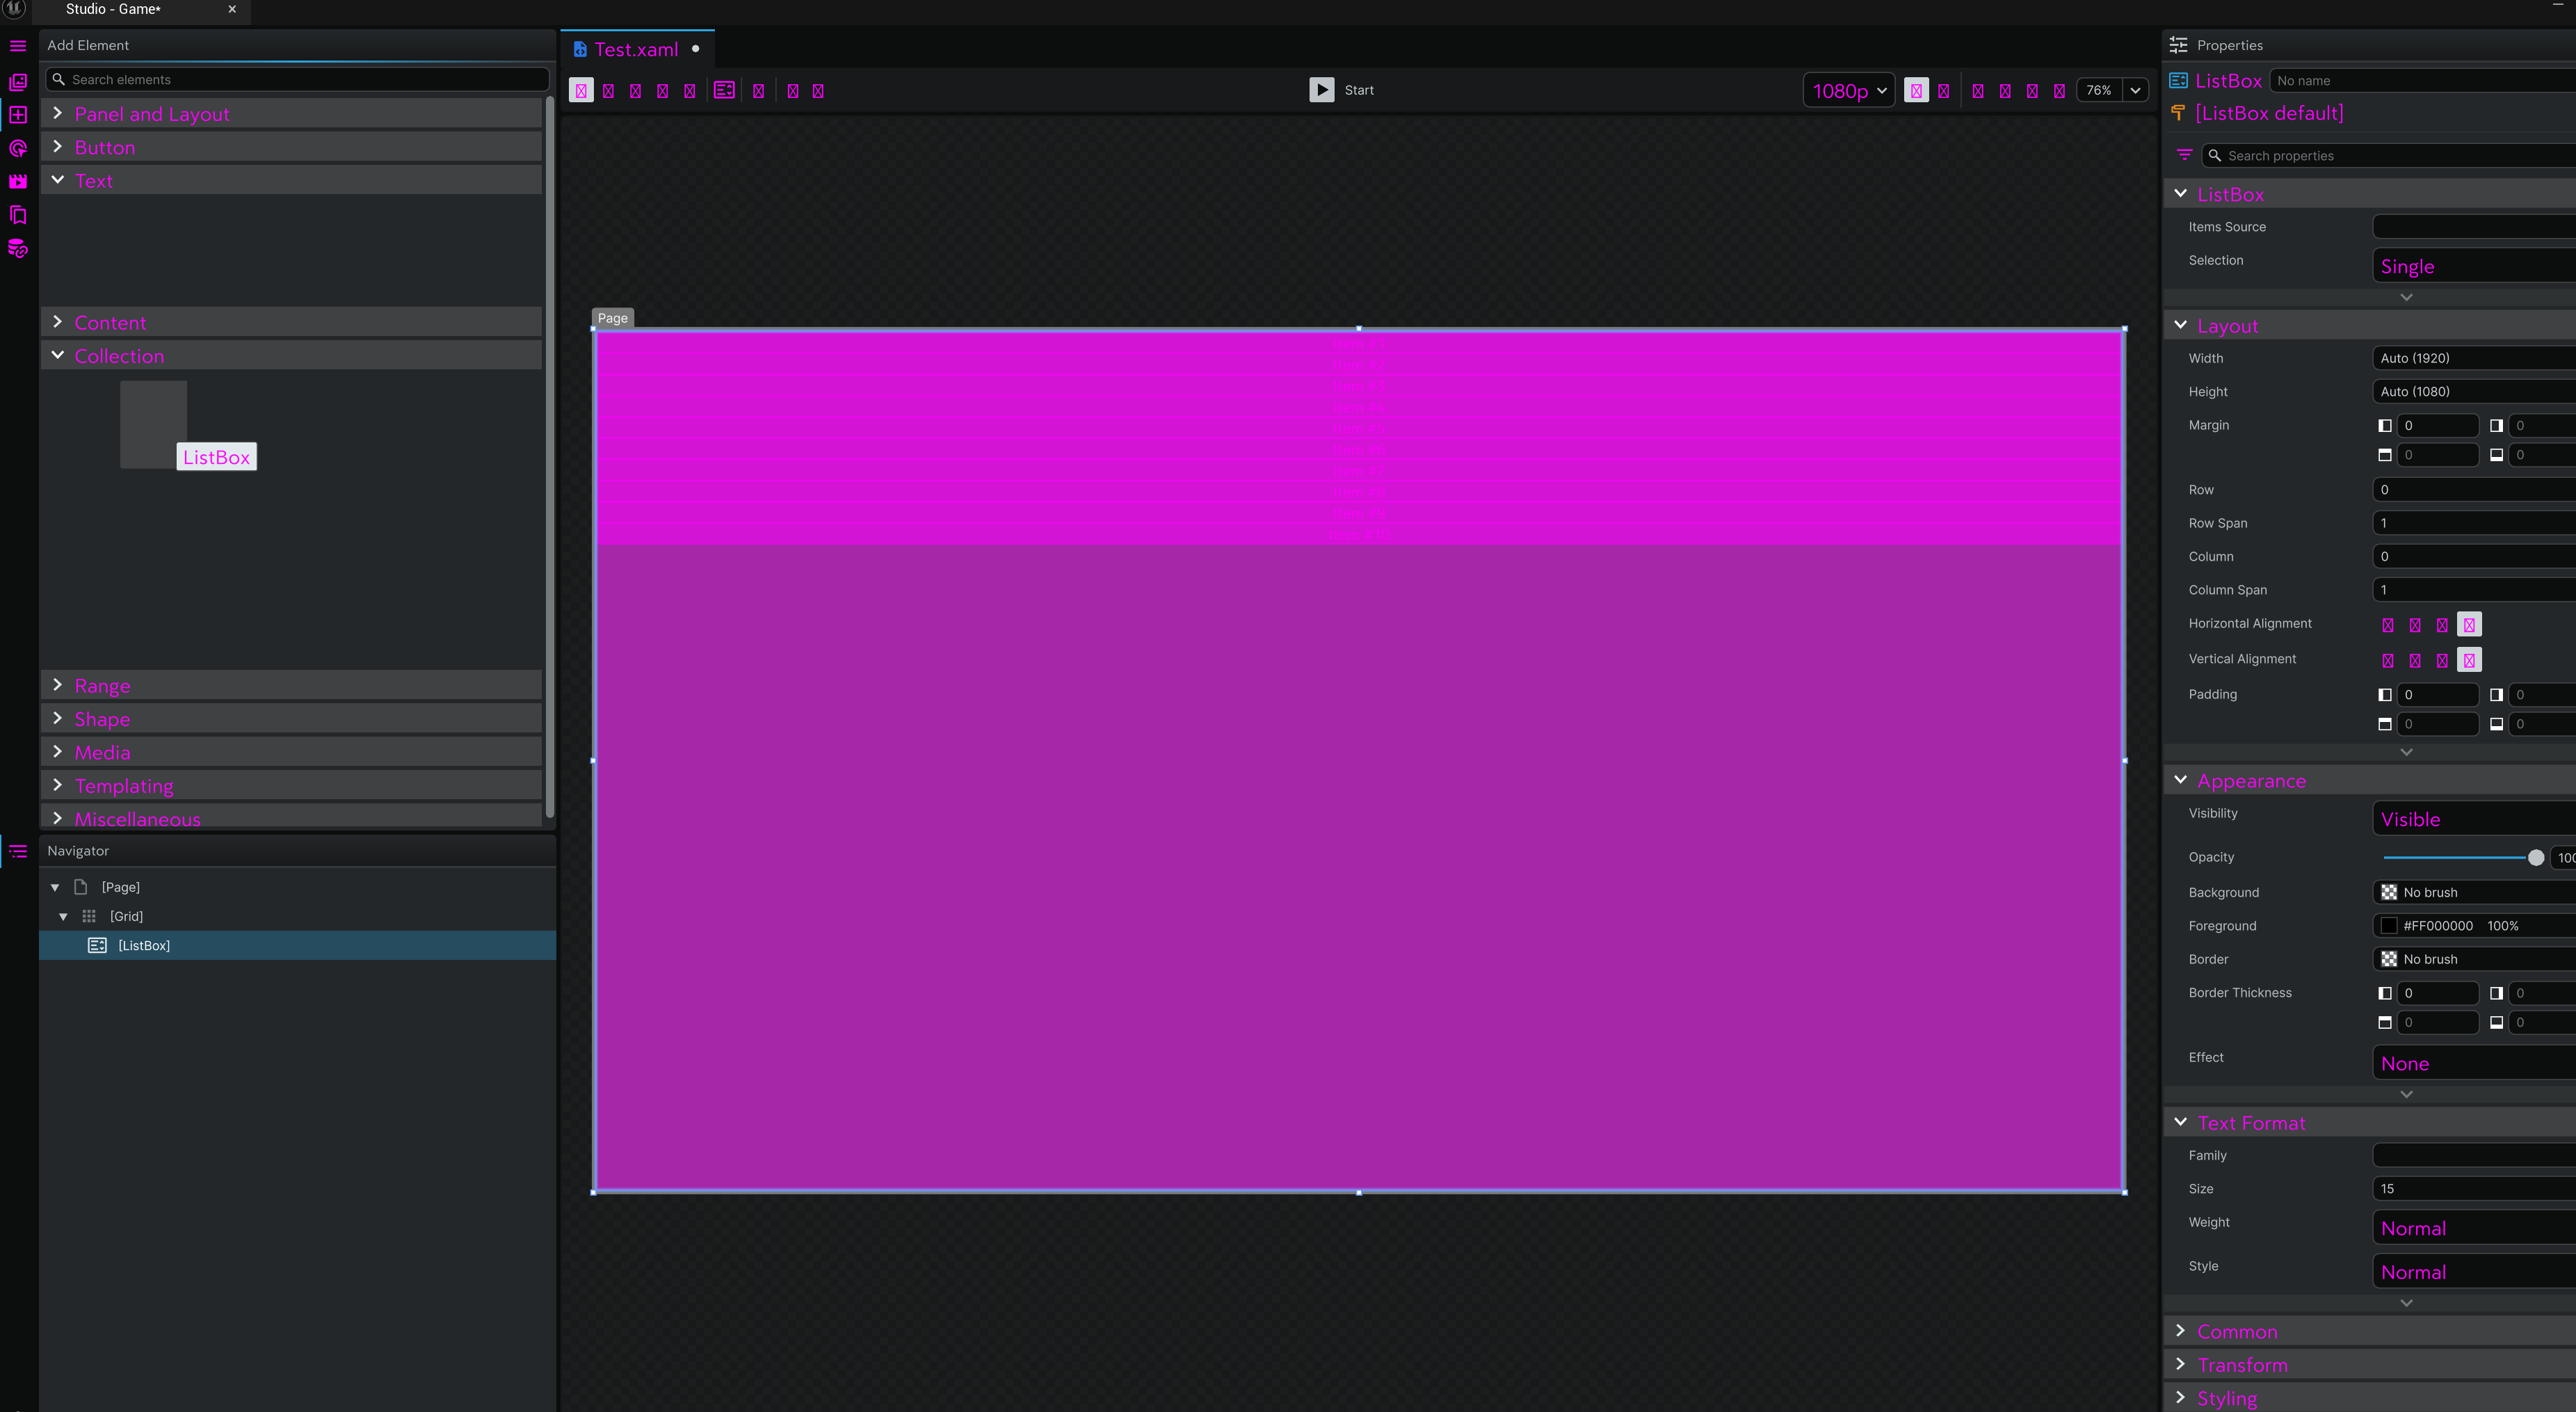Expand the Media element category

[x=292, y=752]
